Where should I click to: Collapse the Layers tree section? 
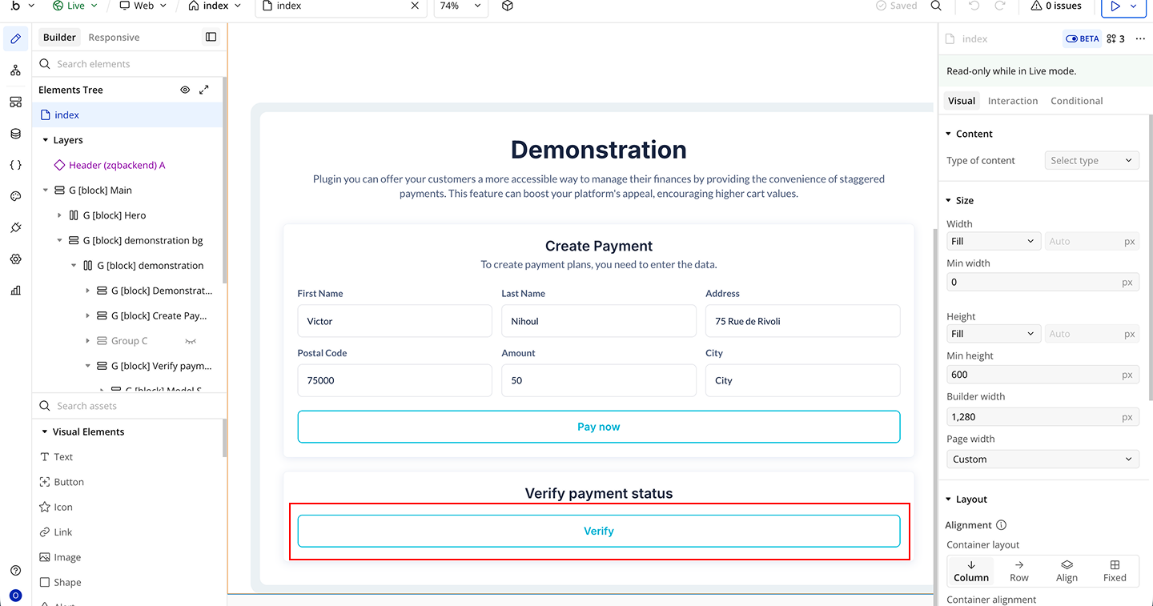46,140
